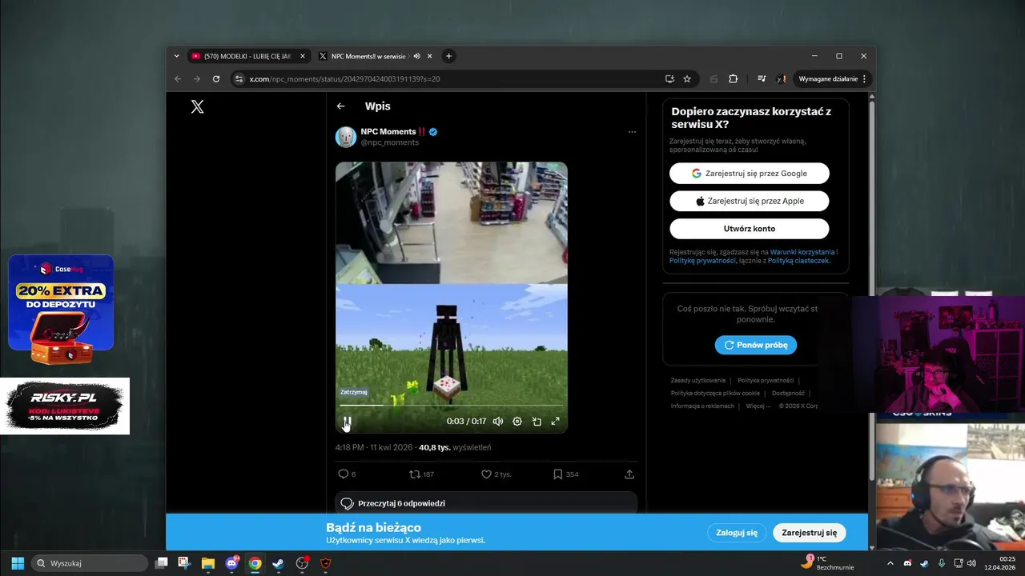Open the 4:18 PM 11 kwi 2026 timestamp
The width and height of the screenshot is (1025, 576).
tap(374, 448)
